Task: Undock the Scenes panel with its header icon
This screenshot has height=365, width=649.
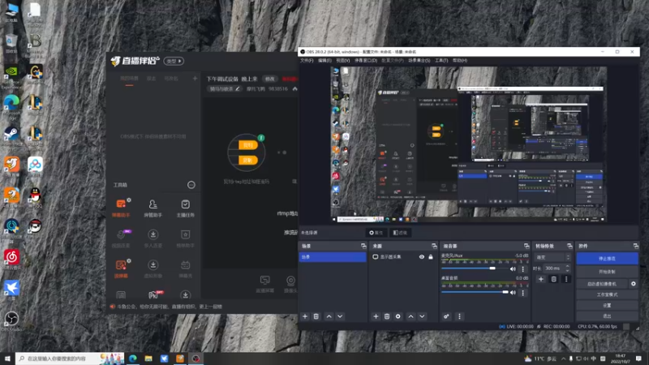Action: click(363, 246)
